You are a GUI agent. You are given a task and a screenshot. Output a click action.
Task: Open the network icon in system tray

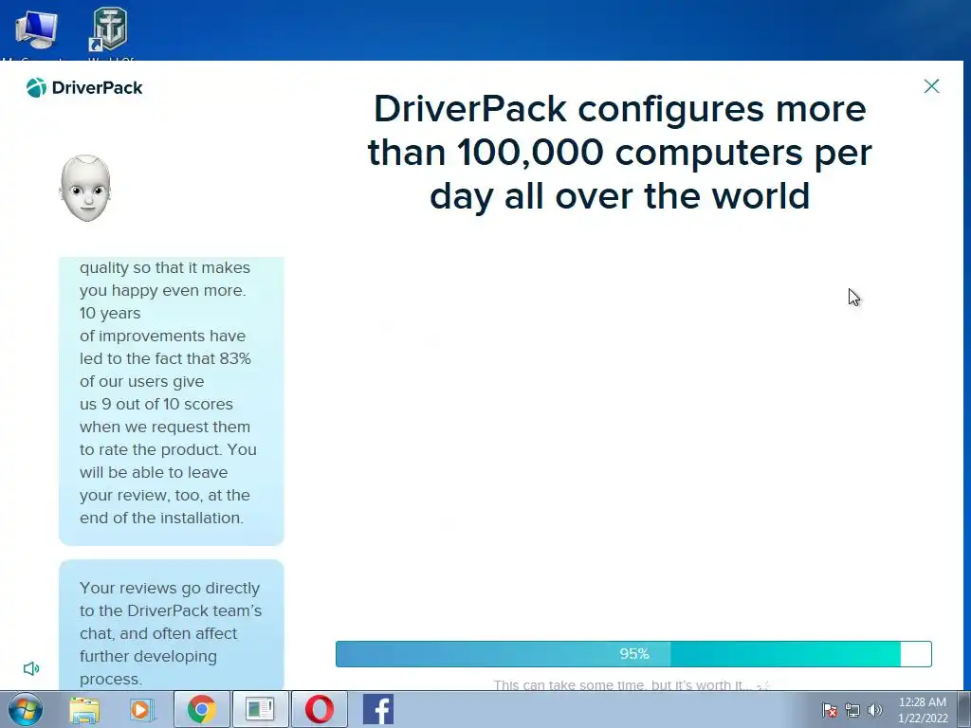pos(852,710)
